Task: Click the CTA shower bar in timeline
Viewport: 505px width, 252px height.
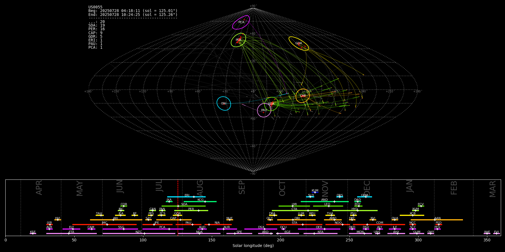Action: pyautogui.click(x=295, y=211)
